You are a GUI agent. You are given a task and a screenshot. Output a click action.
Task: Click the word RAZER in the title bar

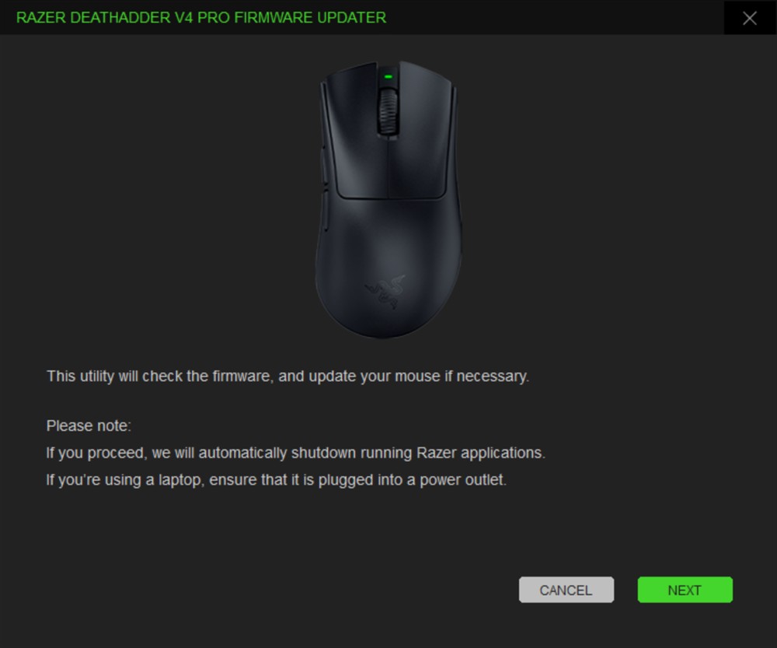(x=41, y=18)
